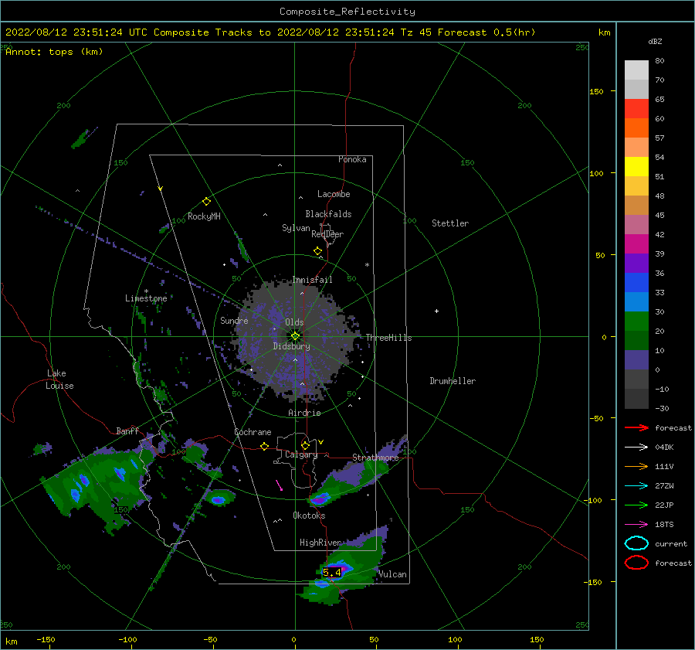Click the cyan 27ZW arrow in legend
The height and width of the screenshot is (650, 695).
(x=636, y=486)
